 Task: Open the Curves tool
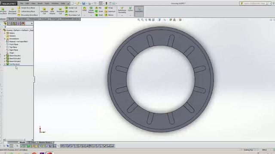tap(130, 9)
